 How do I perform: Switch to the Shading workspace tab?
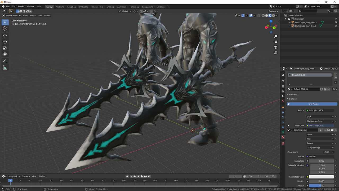click(110, 7)
